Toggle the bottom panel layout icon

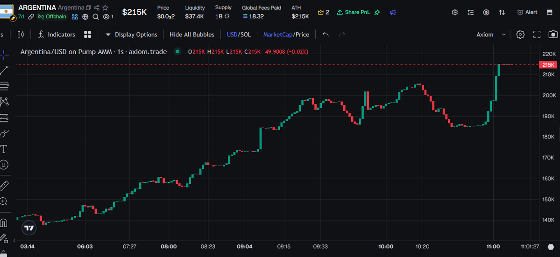pos(549,12)
